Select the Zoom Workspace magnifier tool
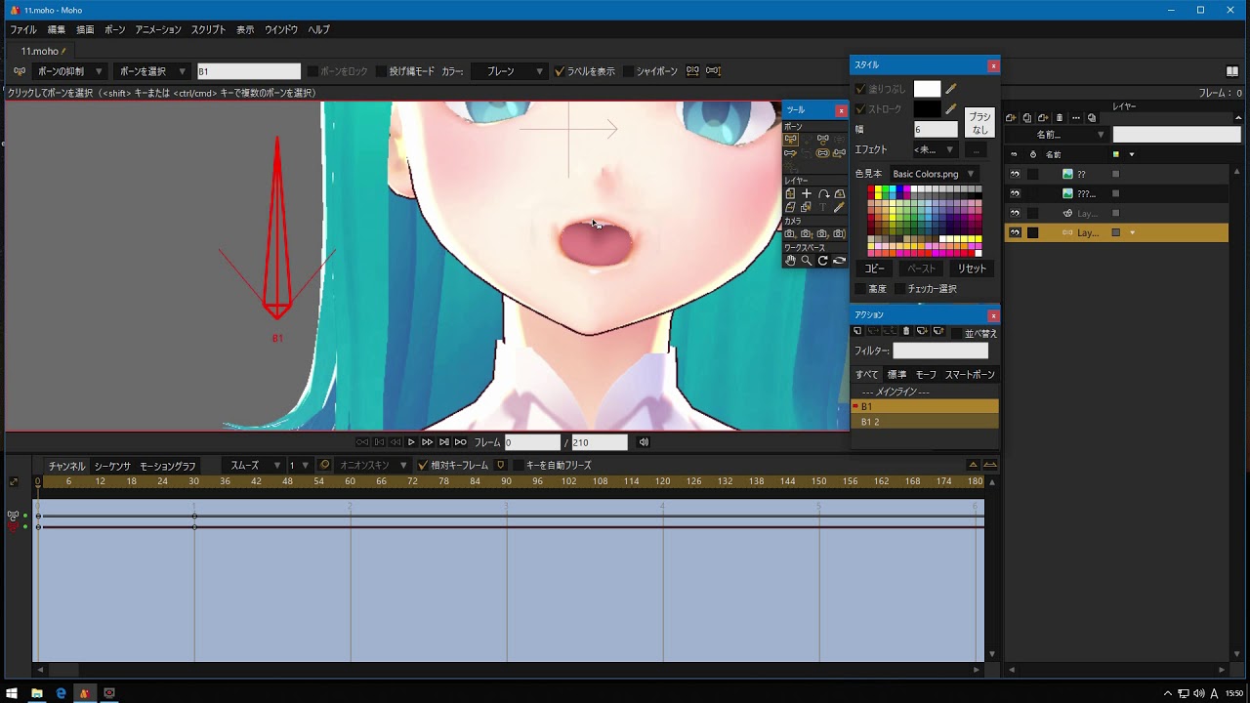Viewport: 1250px width, 703px height. 807,261
